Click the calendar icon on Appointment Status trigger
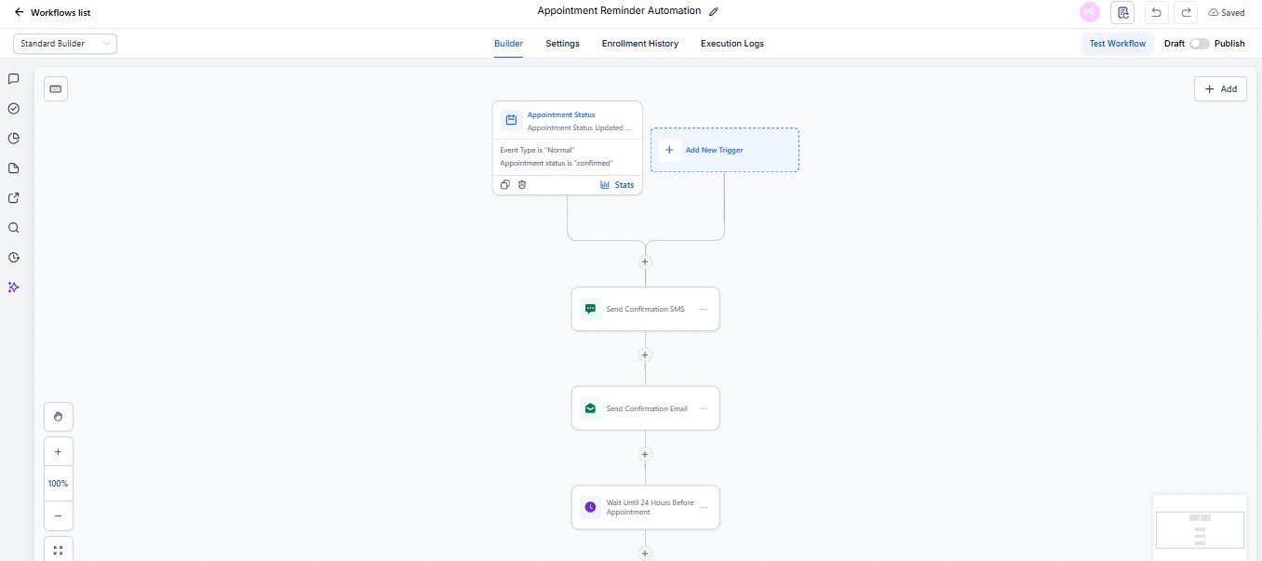 (x=511, y=120)
